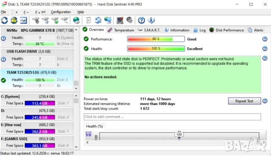Click the disk list scroll up arrow
The image size is (271, 157).
pyautogui.click(x=76, y=30)
